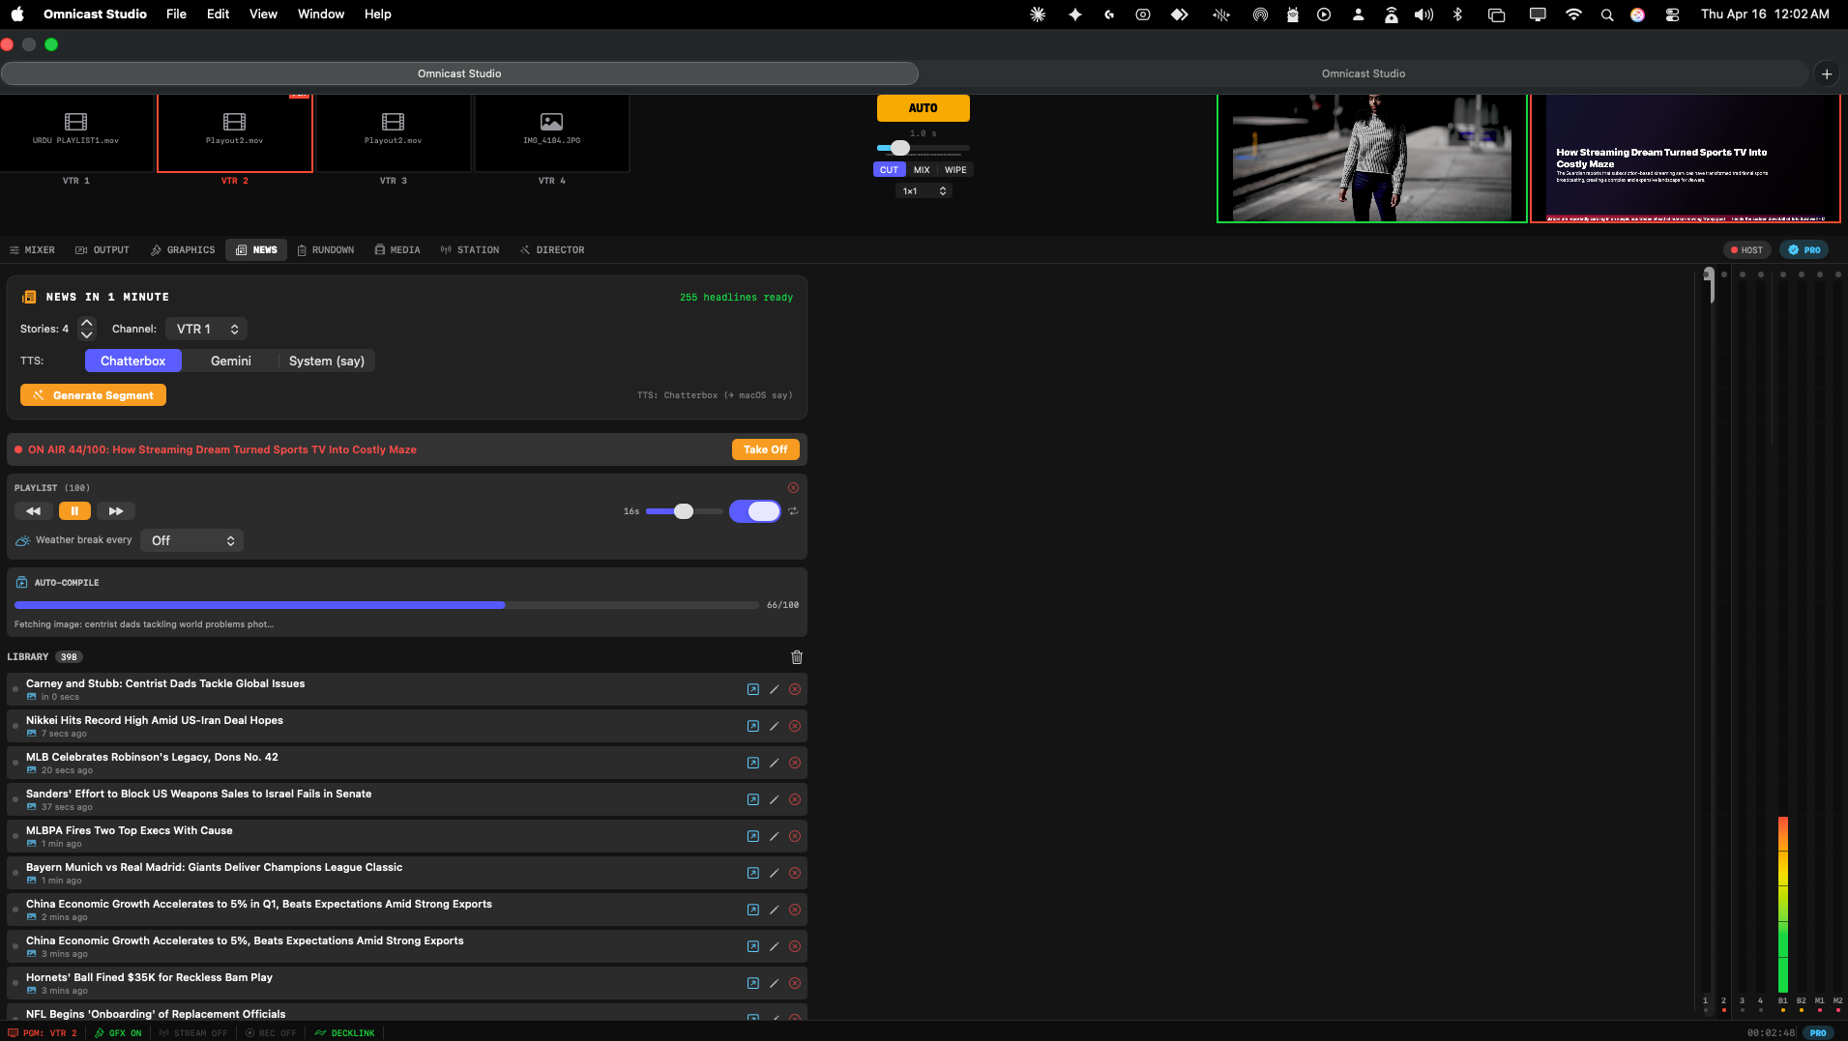This screenshot has height=1041, width=1848.
Task: Select System (say) TTS option
Action: (327, 361)
